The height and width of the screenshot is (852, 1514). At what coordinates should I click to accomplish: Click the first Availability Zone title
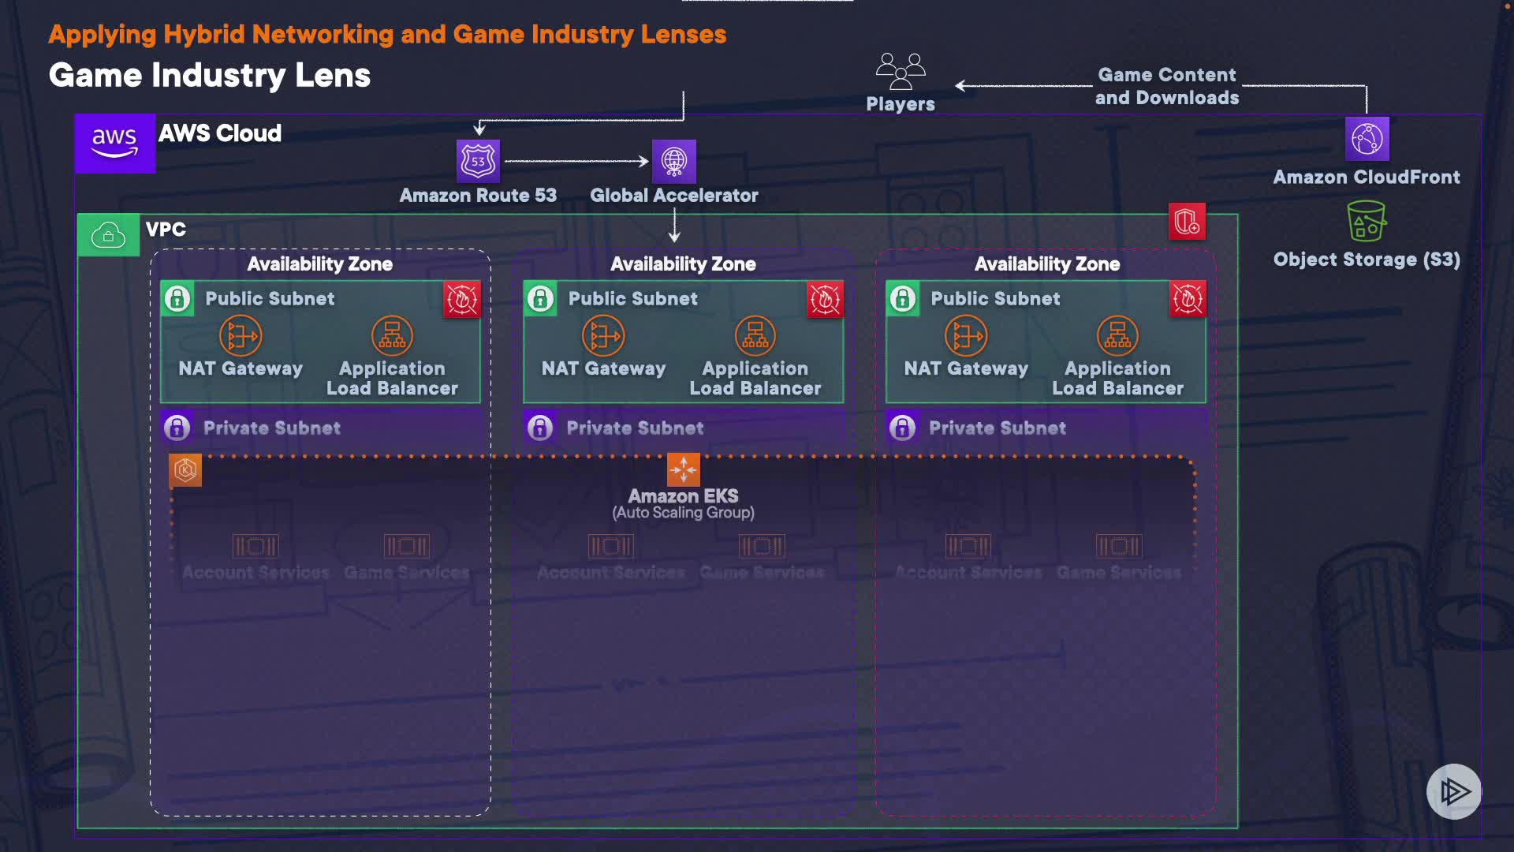(319, 264)
